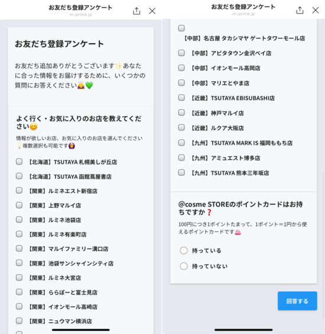Select ルミネエスト新宿店 checkbox
The width and height of the screenshot is (325, 334).
pyautogui.click(x=19, y=191)
